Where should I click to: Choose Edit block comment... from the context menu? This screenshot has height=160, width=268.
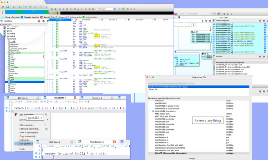tap(29, 129)
